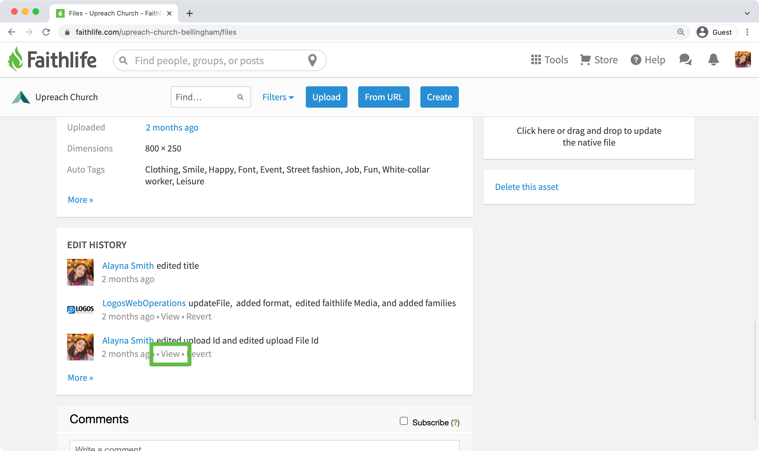
Task: Expand More under Edit History
Action: tap(80, 378)
